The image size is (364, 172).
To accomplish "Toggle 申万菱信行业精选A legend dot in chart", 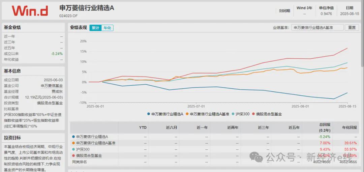I will click(x=148, y=114).
